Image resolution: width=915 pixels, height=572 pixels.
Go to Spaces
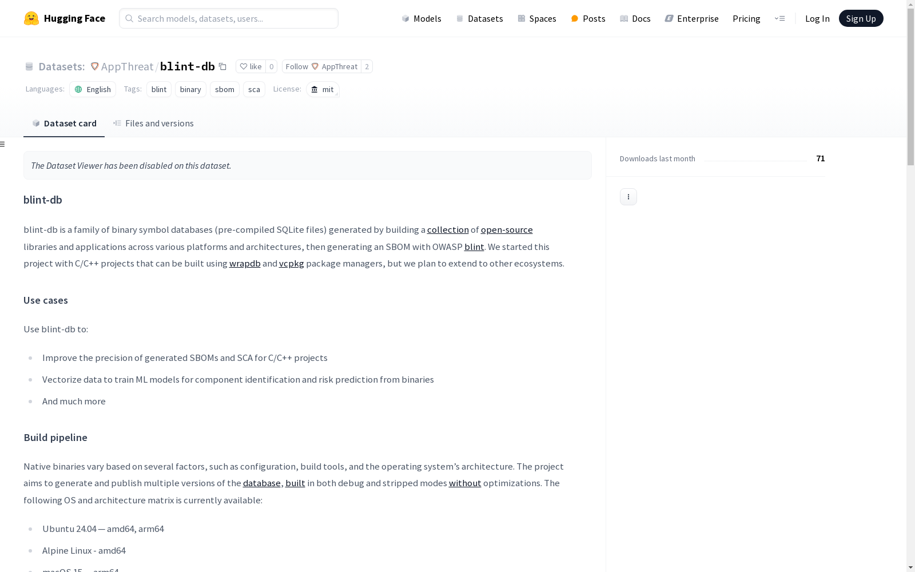pos(537,18)
